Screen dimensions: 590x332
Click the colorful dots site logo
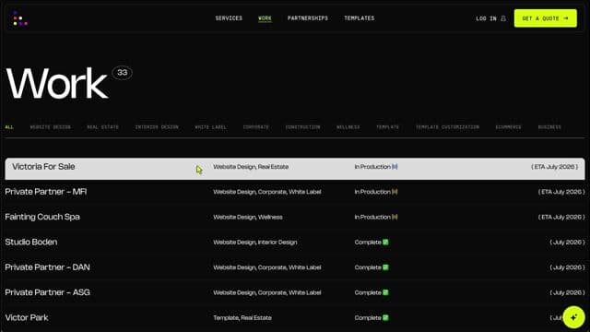pos(20,18)
